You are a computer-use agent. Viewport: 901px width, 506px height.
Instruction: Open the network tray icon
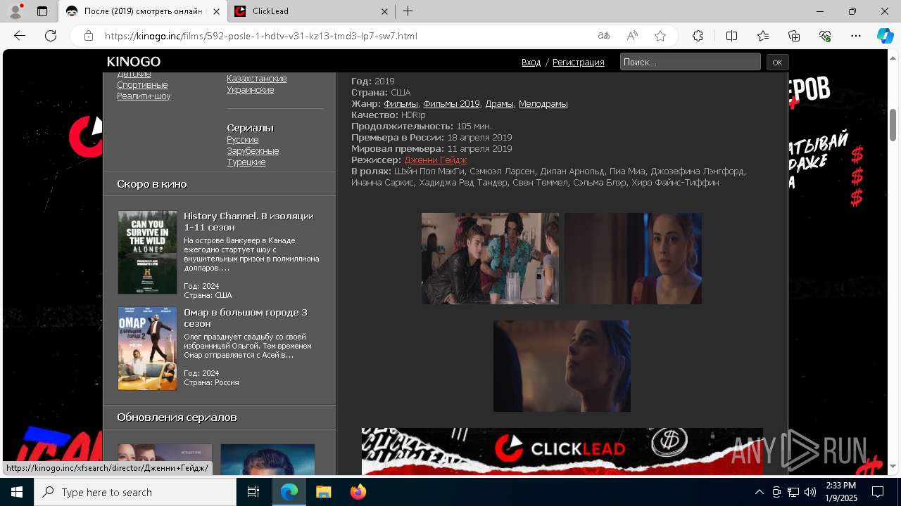click(793, 492)
